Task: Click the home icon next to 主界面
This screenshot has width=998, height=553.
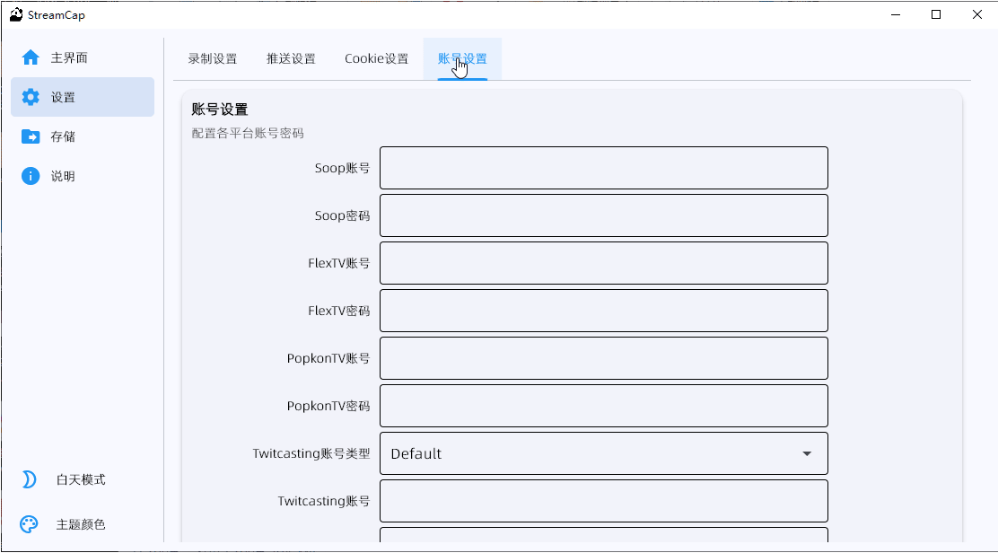Action: point(30,57)
